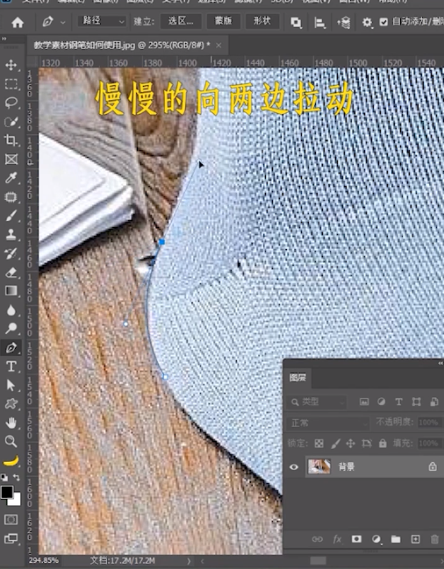Select the Path Selection tool

coord(11,385)
